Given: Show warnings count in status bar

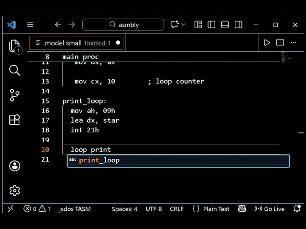Looking at the screenshot, I should click(44, 209).
